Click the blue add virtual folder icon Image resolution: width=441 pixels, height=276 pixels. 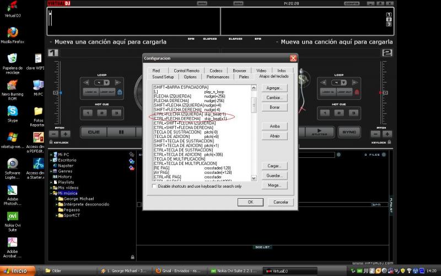point(131,161)
